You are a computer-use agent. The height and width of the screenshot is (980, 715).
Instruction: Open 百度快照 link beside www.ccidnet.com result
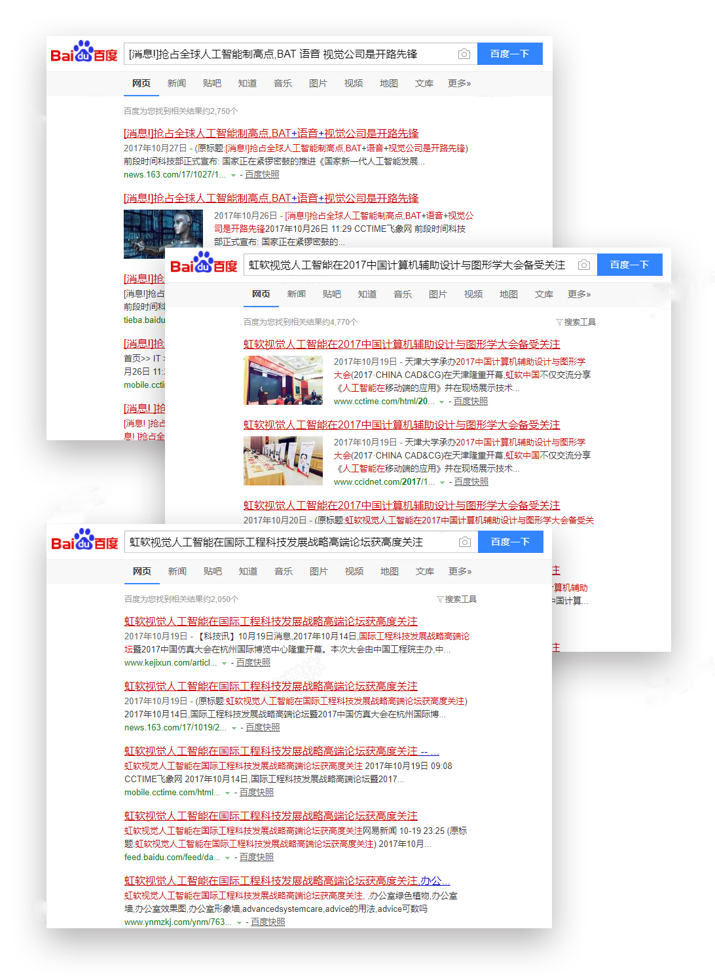tap(471, 481)
